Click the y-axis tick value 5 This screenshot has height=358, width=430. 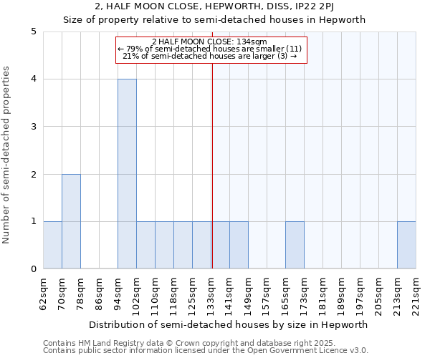coord(33,32)
